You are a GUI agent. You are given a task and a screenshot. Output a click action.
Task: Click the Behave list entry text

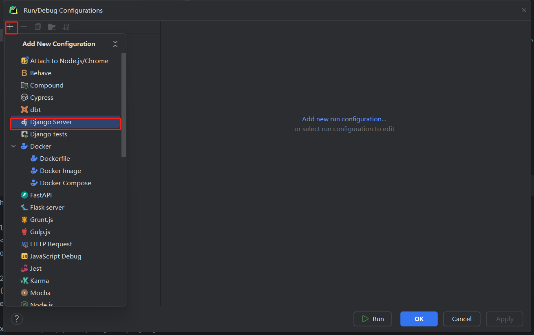coord(41,73)
